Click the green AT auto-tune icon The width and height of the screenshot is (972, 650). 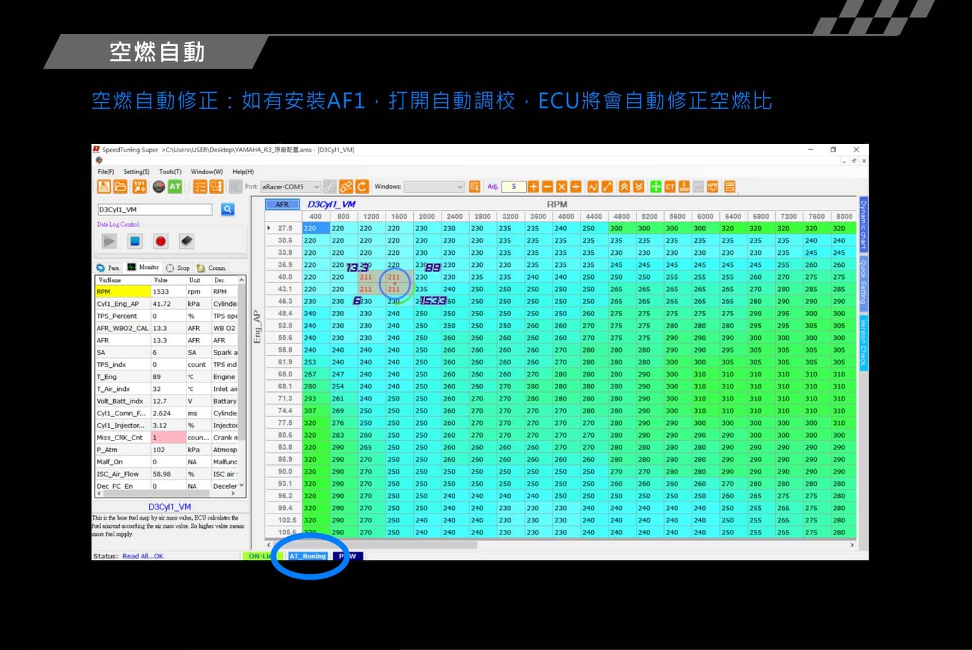click(x=175, y=187)
